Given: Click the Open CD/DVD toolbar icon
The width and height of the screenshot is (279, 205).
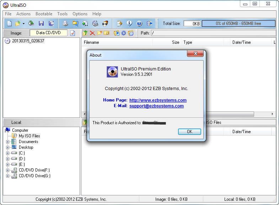Looking at the screenshot, I should pos(31,23).
